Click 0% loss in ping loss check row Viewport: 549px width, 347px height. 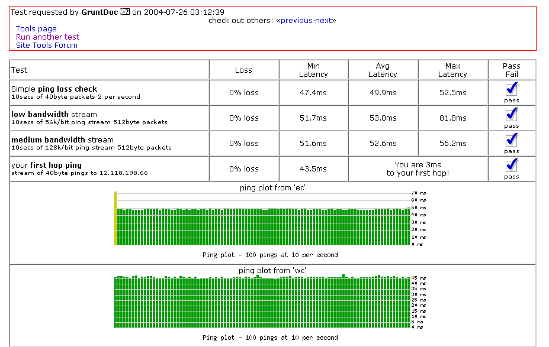coord(244,93)
